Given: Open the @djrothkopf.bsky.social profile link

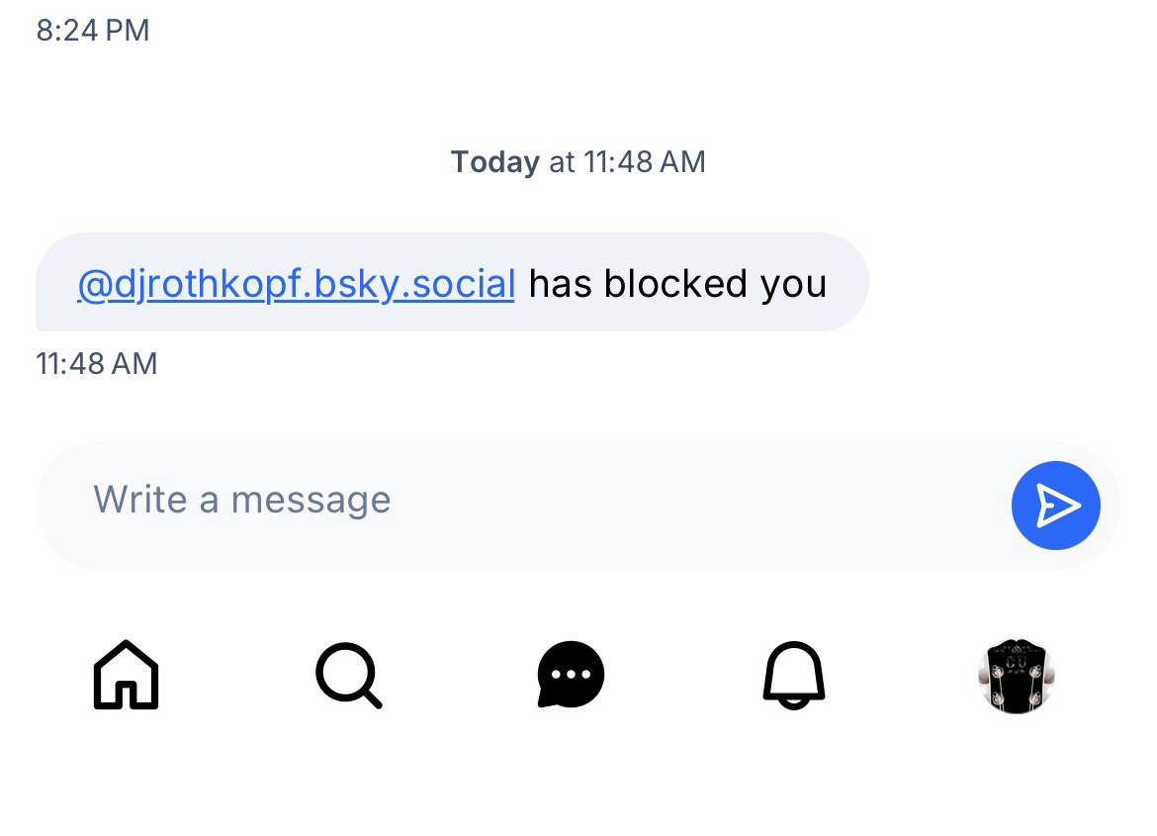Looking at the screenshot, I should pyautogui.click(x=296, y=284).
